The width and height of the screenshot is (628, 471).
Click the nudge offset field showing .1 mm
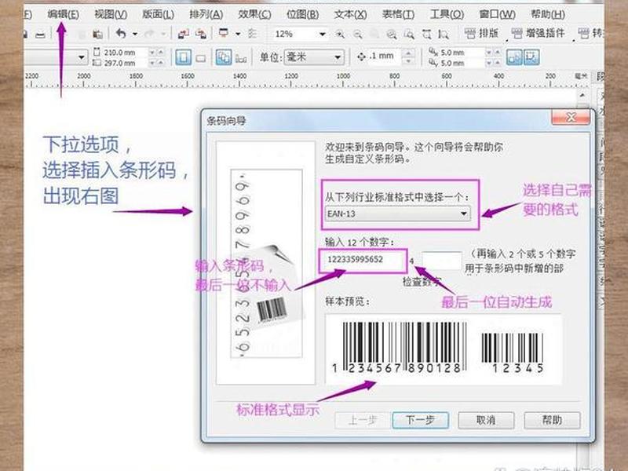385,56
